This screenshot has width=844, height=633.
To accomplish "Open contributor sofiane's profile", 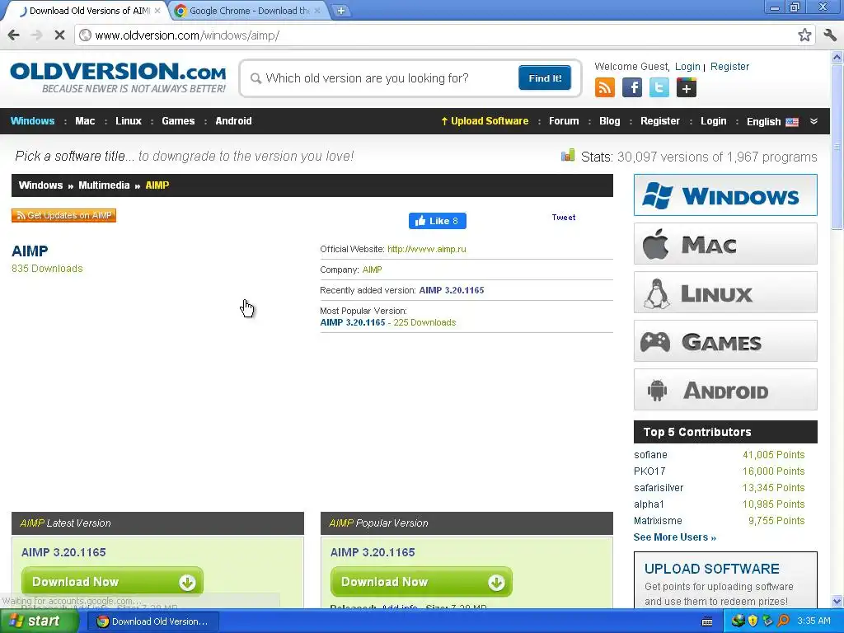I will click(x=650, y=455).
